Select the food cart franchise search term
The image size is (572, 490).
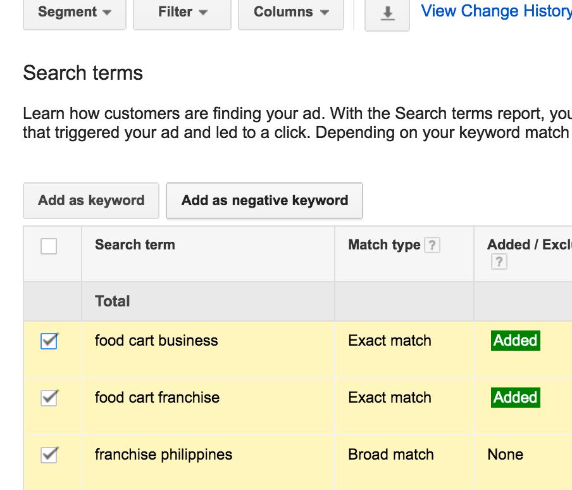[157, 398]
